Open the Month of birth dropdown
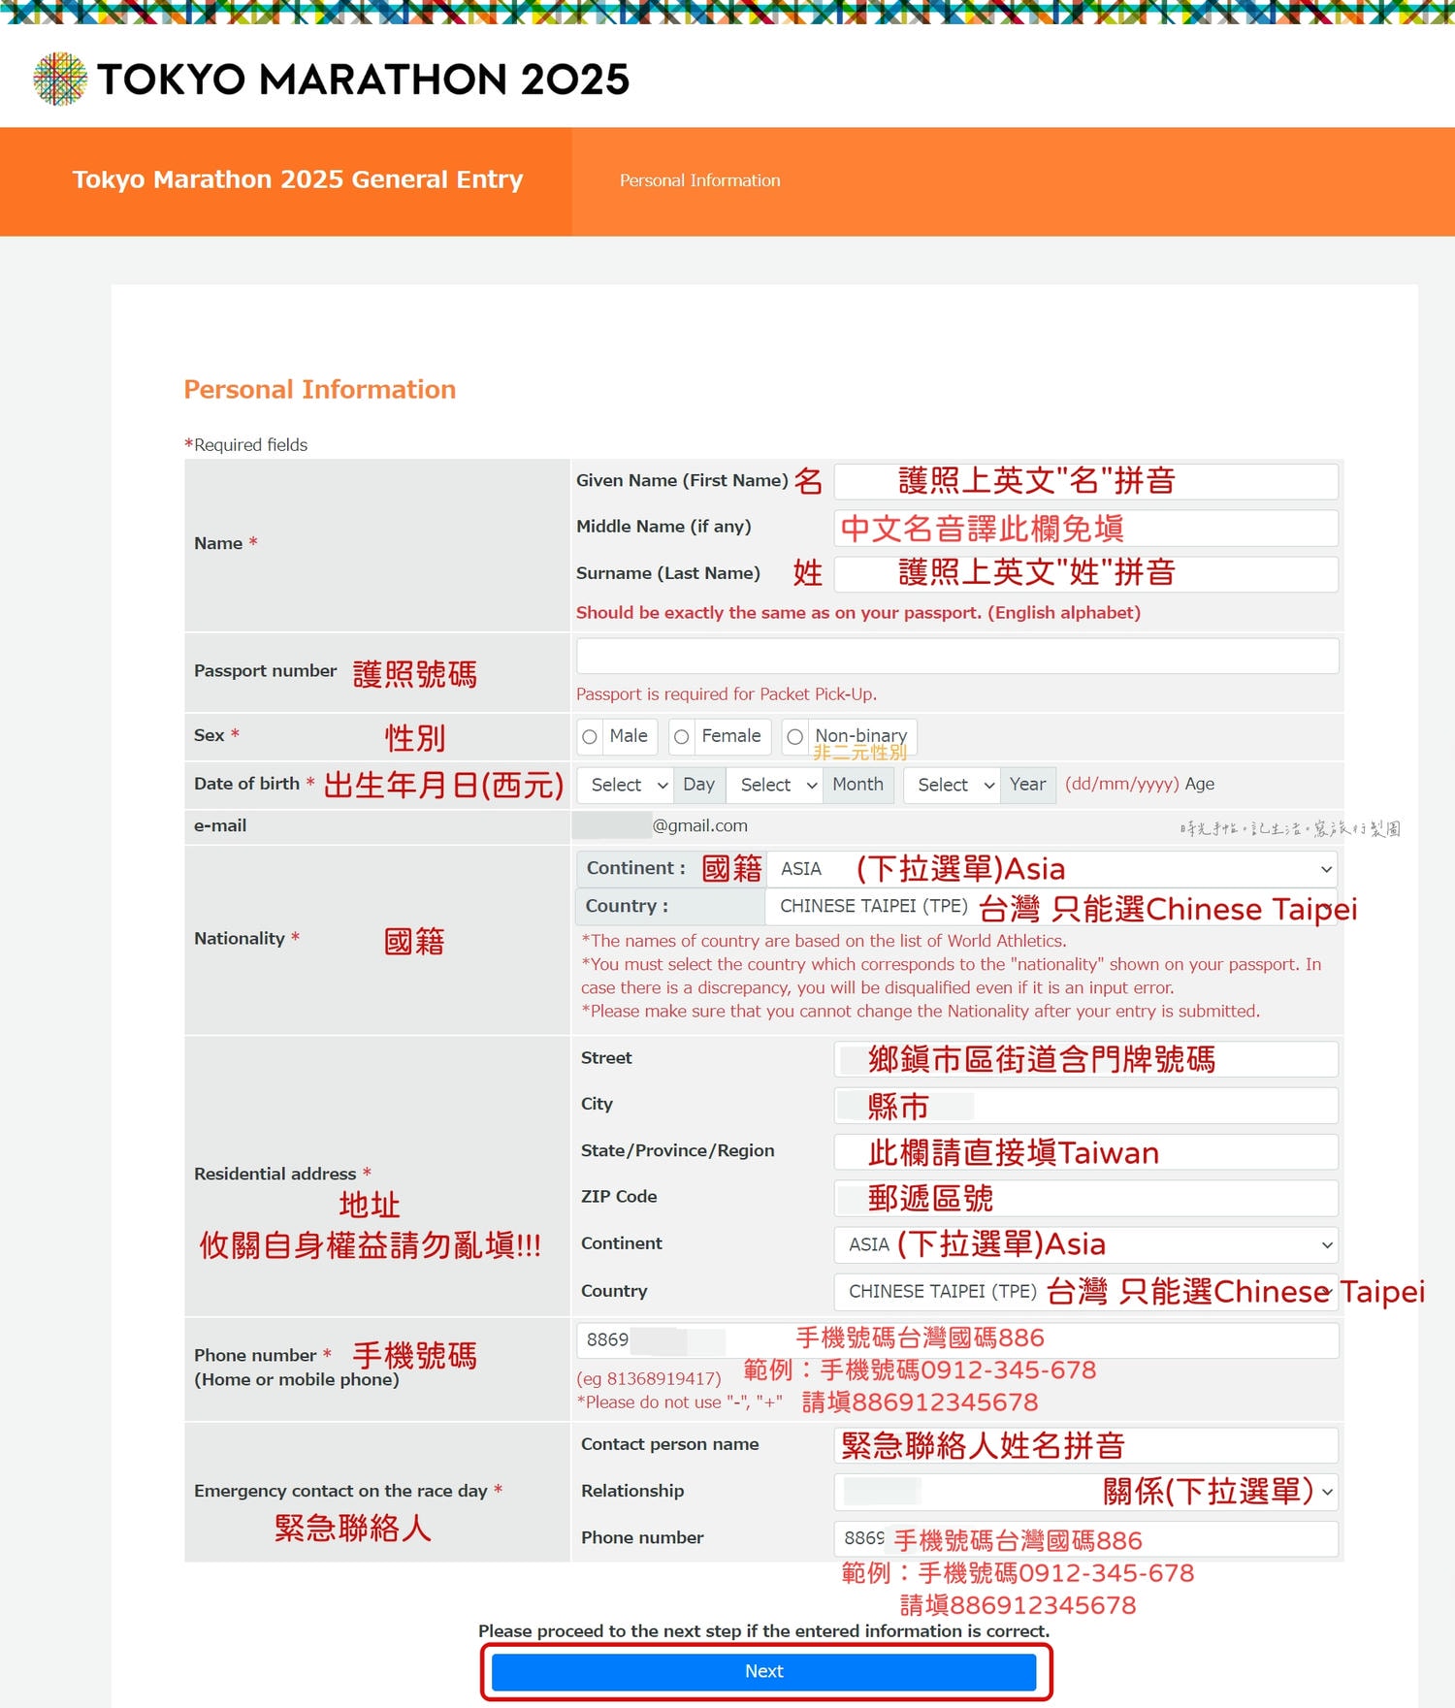 [776, 785]
